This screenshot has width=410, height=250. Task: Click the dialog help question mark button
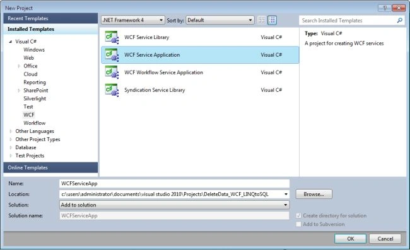[384, 8]
